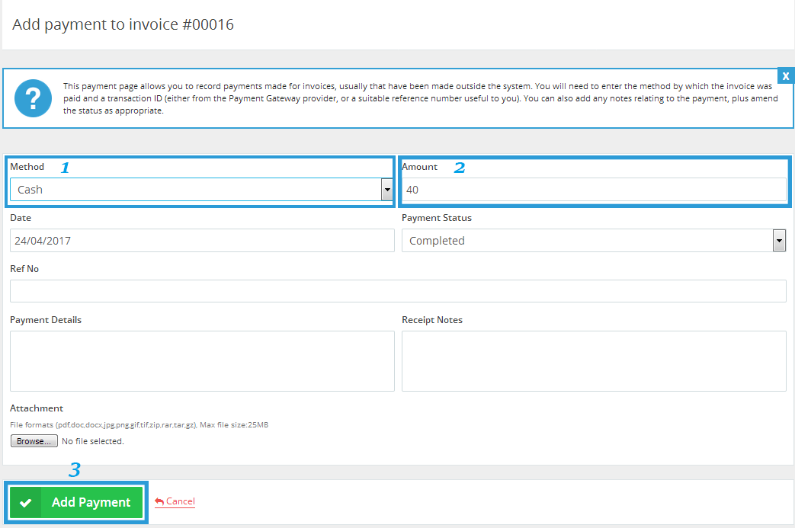Click the 'Add payment to invoice #00016' heading
The image size is (795, 528).
[123, 24]
